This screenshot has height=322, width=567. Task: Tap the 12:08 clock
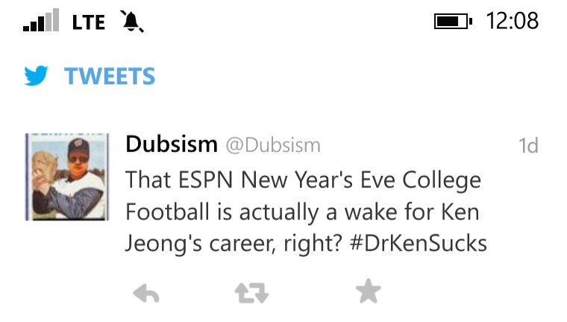(512, 21)
